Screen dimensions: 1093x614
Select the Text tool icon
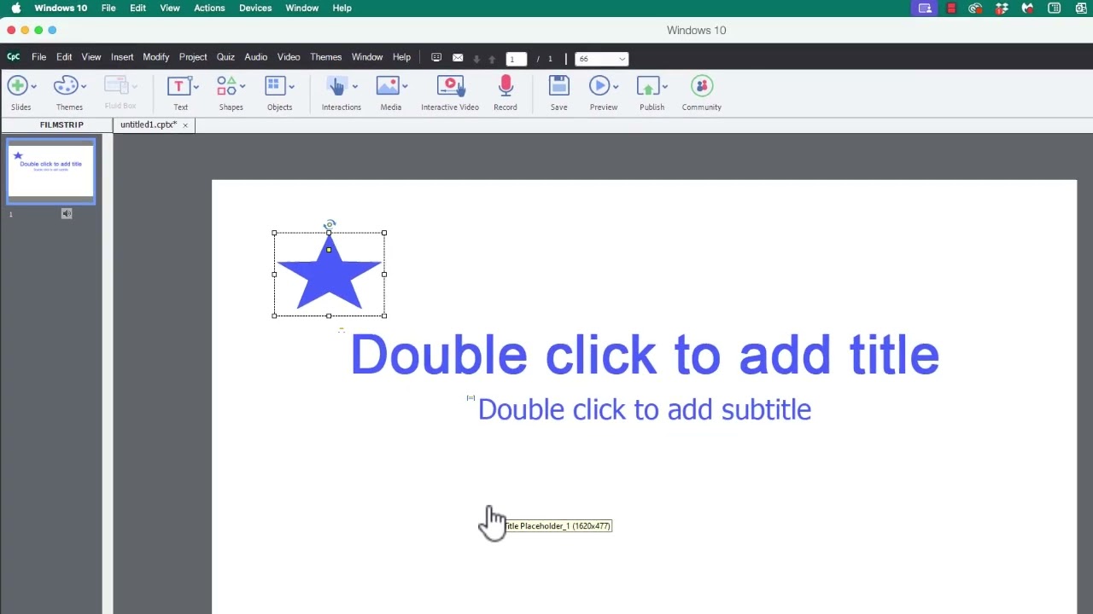pos(178,85)
